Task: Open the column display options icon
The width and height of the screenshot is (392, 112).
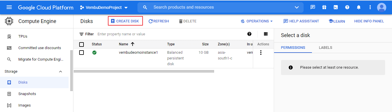Action: click(x=266, y=34)
